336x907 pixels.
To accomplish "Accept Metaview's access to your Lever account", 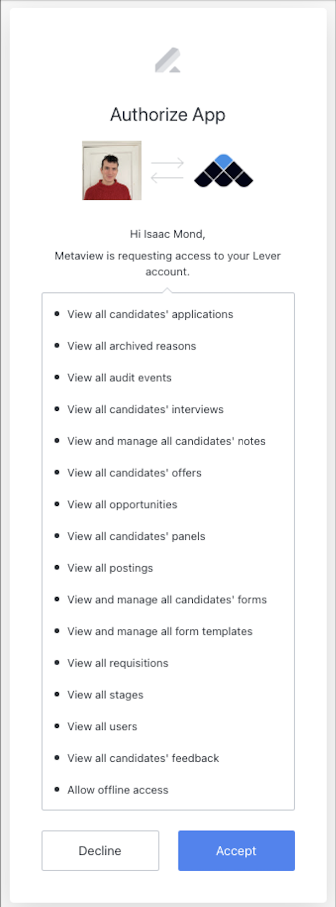I will (236, 850).
